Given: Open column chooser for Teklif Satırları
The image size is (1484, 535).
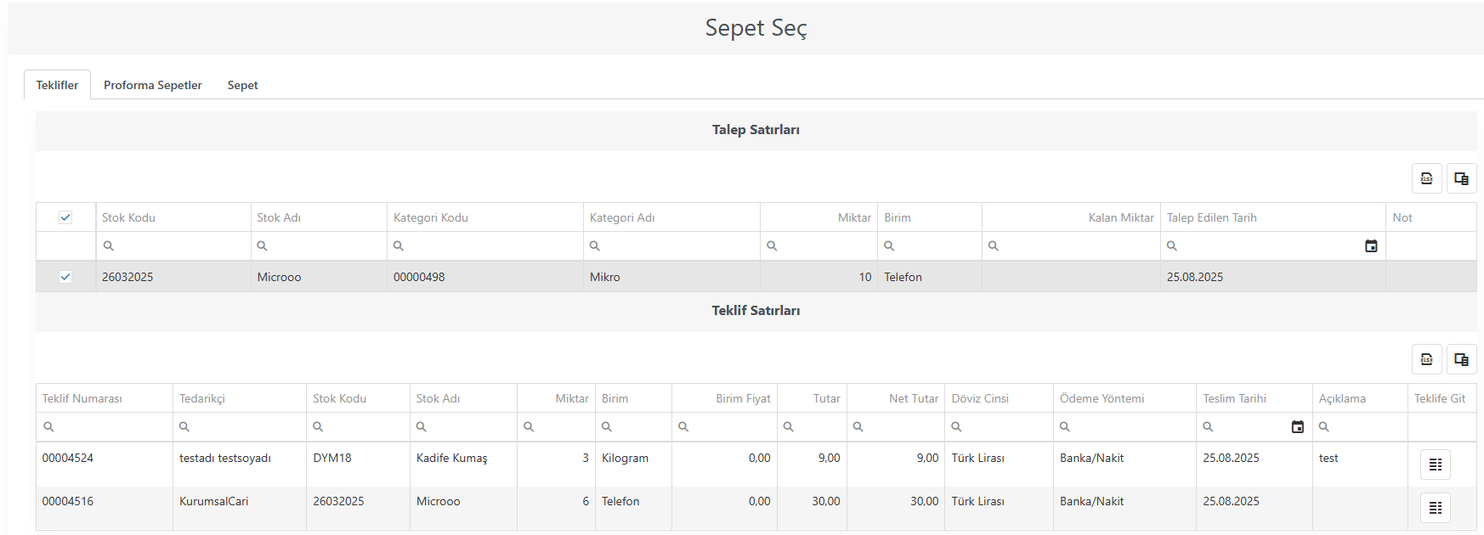Looking at the screenshot, I should (1461, 359).
